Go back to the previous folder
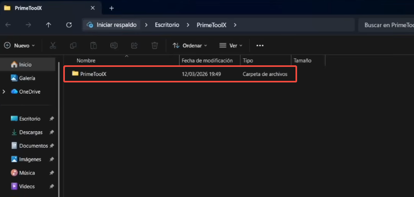This screenshot has width=414, height=197. 8,25
